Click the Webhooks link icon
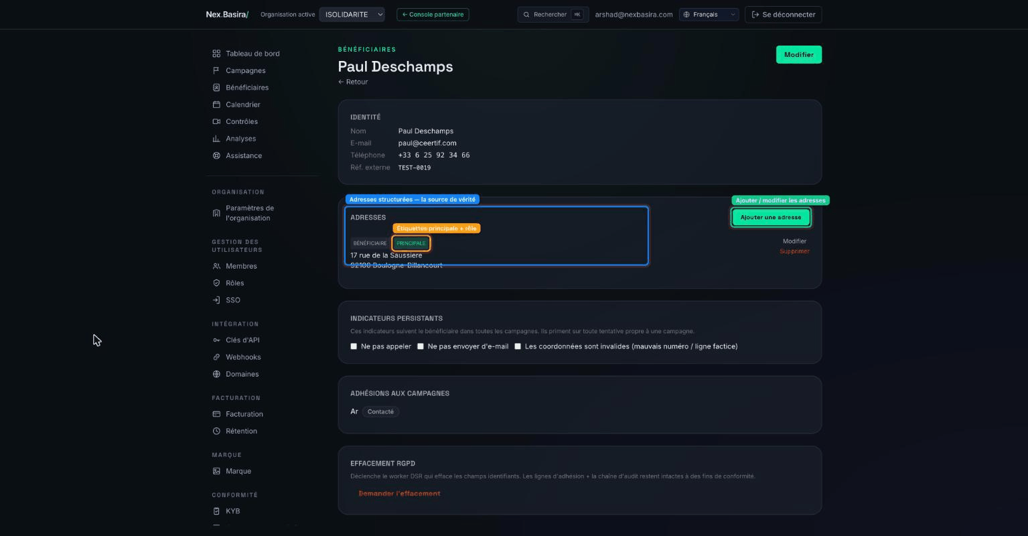The image size is (1028, 536). coord(216,357)
